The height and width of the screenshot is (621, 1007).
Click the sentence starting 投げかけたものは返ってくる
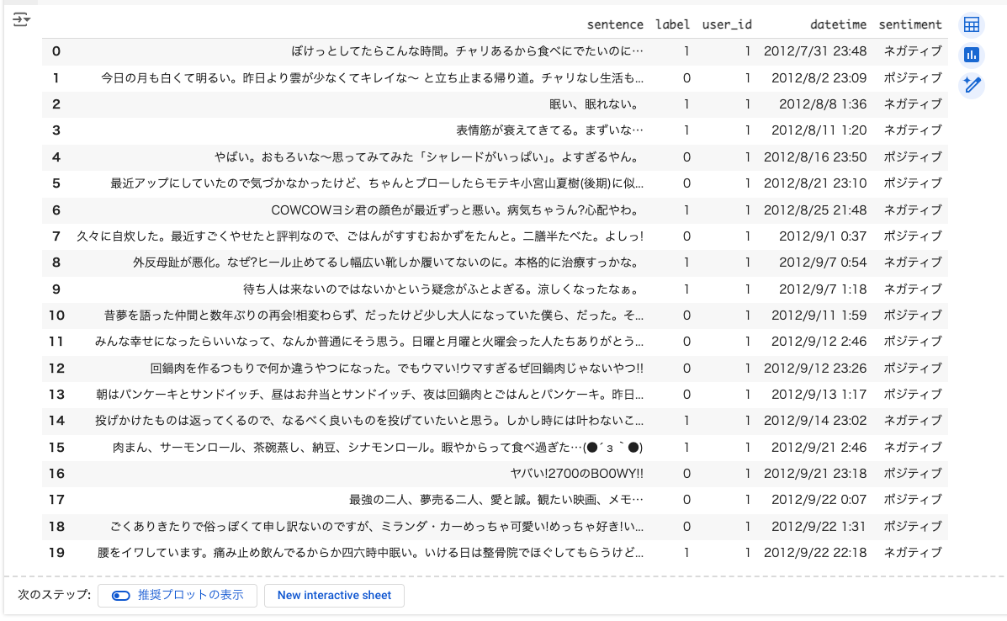click(369, 421)
